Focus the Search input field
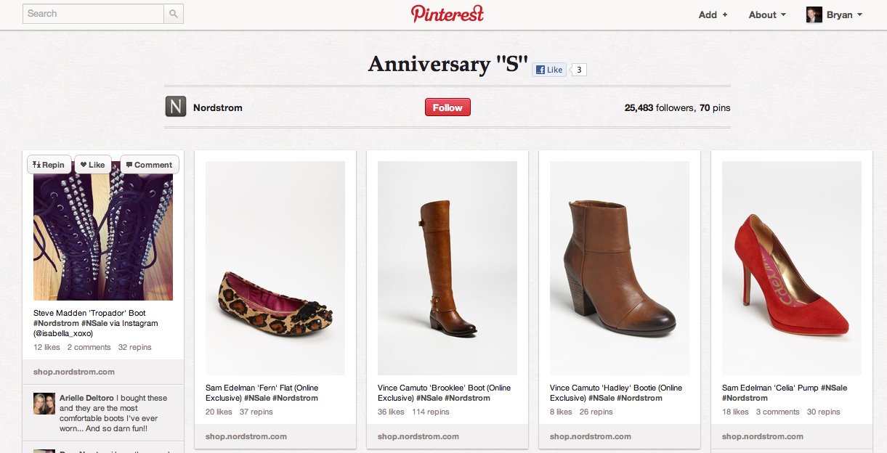The image size is (887, 453). click(94, 14)
